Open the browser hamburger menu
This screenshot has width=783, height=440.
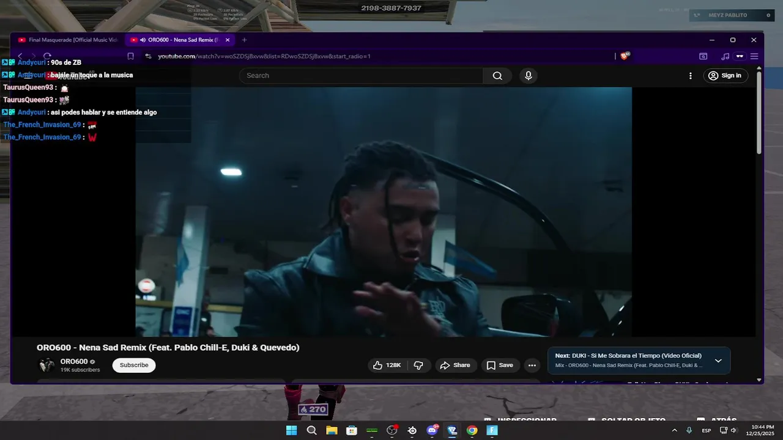[754, 56]
